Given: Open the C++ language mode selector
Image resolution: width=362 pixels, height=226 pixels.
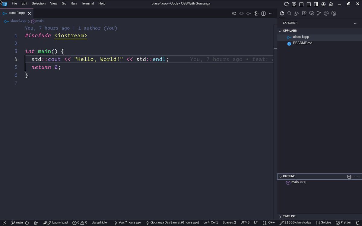Looking at the screenshot, I should pos(271,223).
